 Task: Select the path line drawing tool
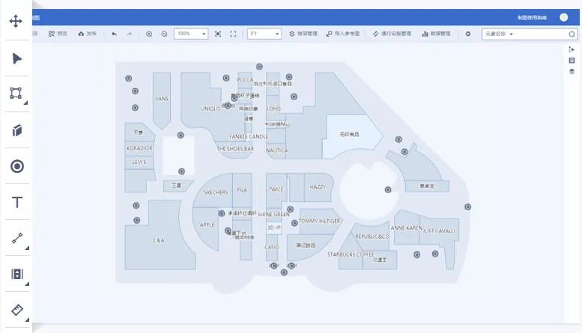point(16,239)
